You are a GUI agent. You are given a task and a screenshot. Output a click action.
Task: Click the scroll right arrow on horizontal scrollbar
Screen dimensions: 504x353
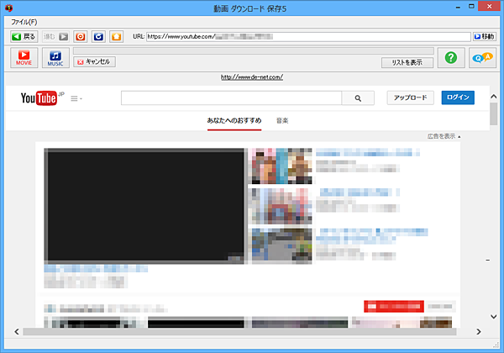pos(479,331)
